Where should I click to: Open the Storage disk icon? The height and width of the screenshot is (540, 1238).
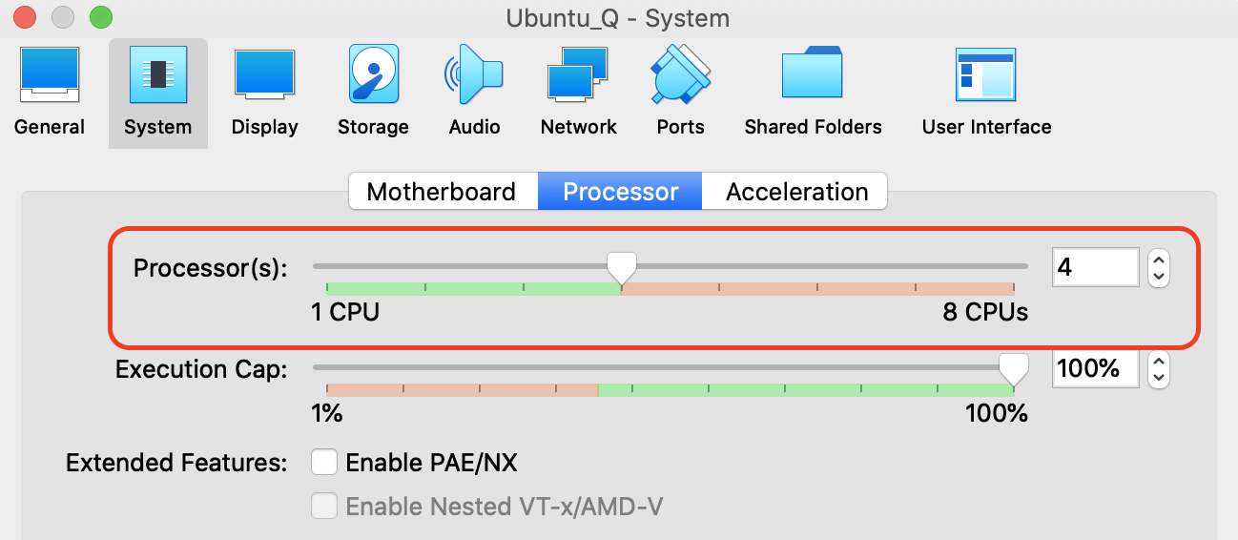[x=373, y=75]
